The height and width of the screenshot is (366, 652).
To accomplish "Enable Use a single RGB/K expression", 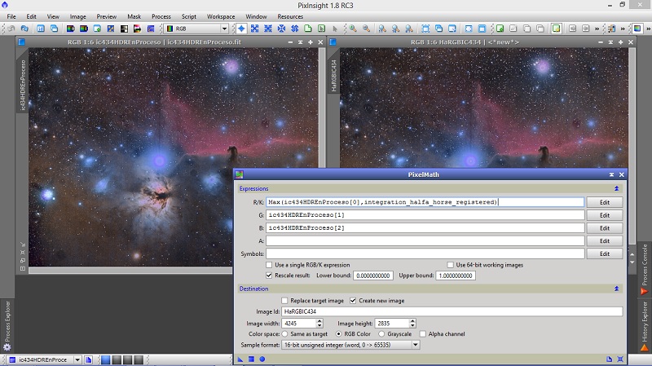I will 271,265.
